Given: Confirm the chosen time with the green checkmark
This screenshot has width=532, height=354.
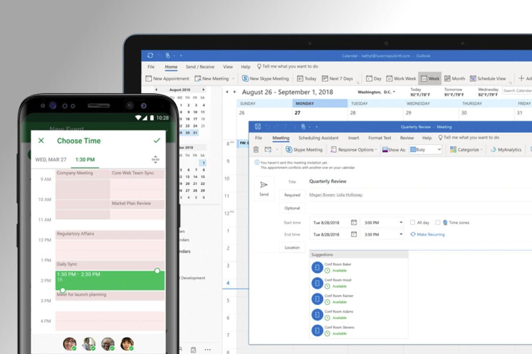Looking at the screenshot, I should pyautogui.click(x=156, y=140).
